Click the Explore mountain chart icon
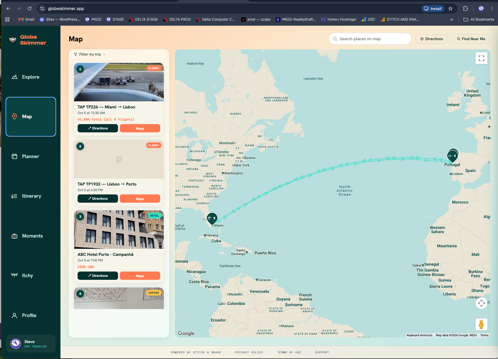Viewport: 498px width, 359px height. click(x=14, y=77)
